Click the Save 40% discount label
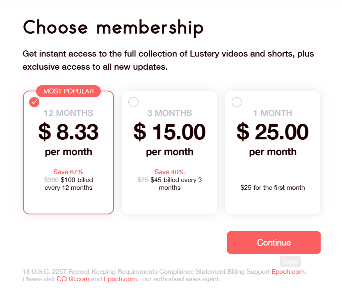Screen dimensions: 342x298 (169, 172)
